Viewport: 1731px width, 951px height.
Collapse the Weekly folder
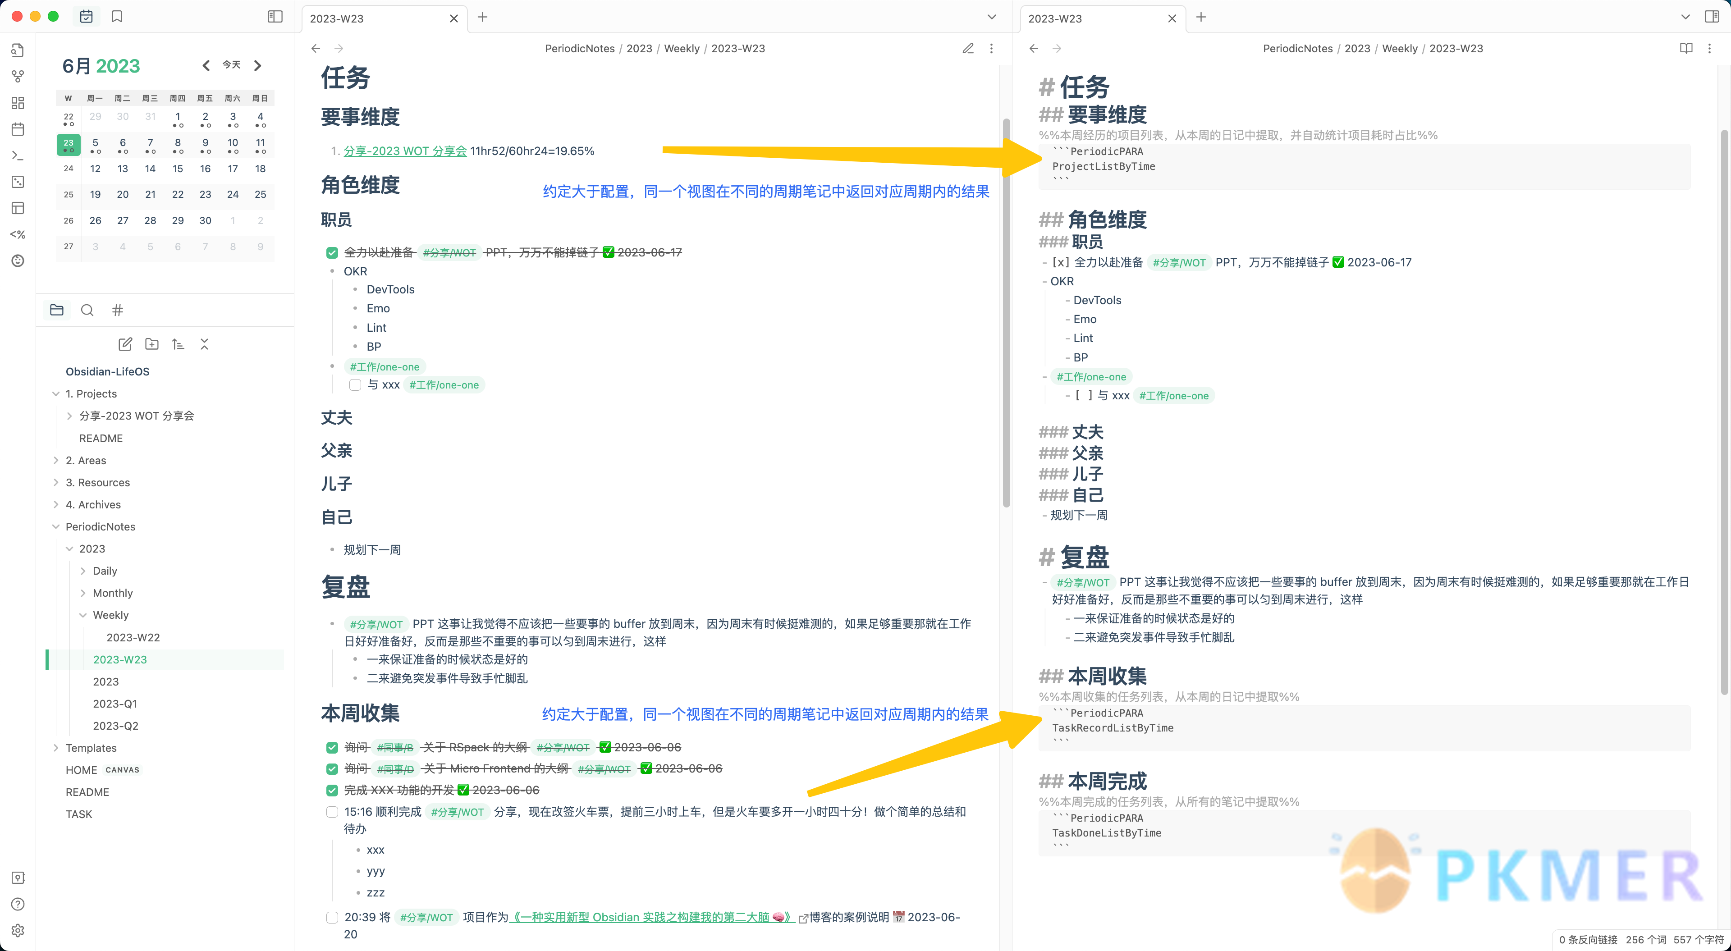(x=82, y=616)
